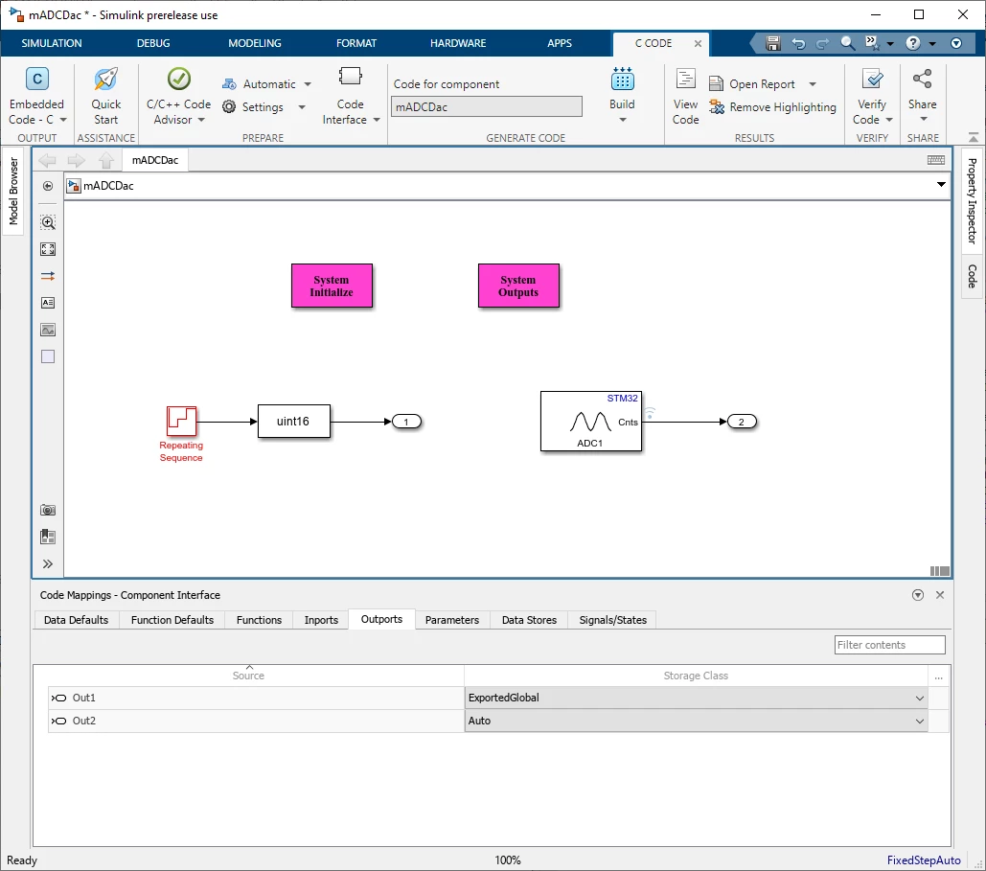Image resolution: width=986 pixels, height=871 pixels.
Task: Click the Settings gear icon
Action: click(230, 107)
